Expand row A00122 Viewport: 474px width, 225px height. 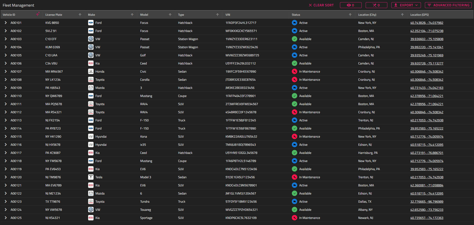point(6,193)
